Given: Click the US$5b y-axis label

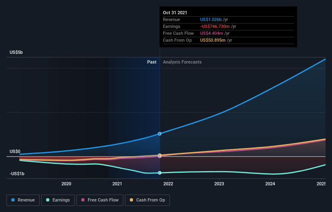Looking at the screenshot, I should (16, 52).
